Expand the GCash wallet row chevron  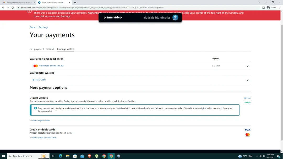tap(248, 80)
